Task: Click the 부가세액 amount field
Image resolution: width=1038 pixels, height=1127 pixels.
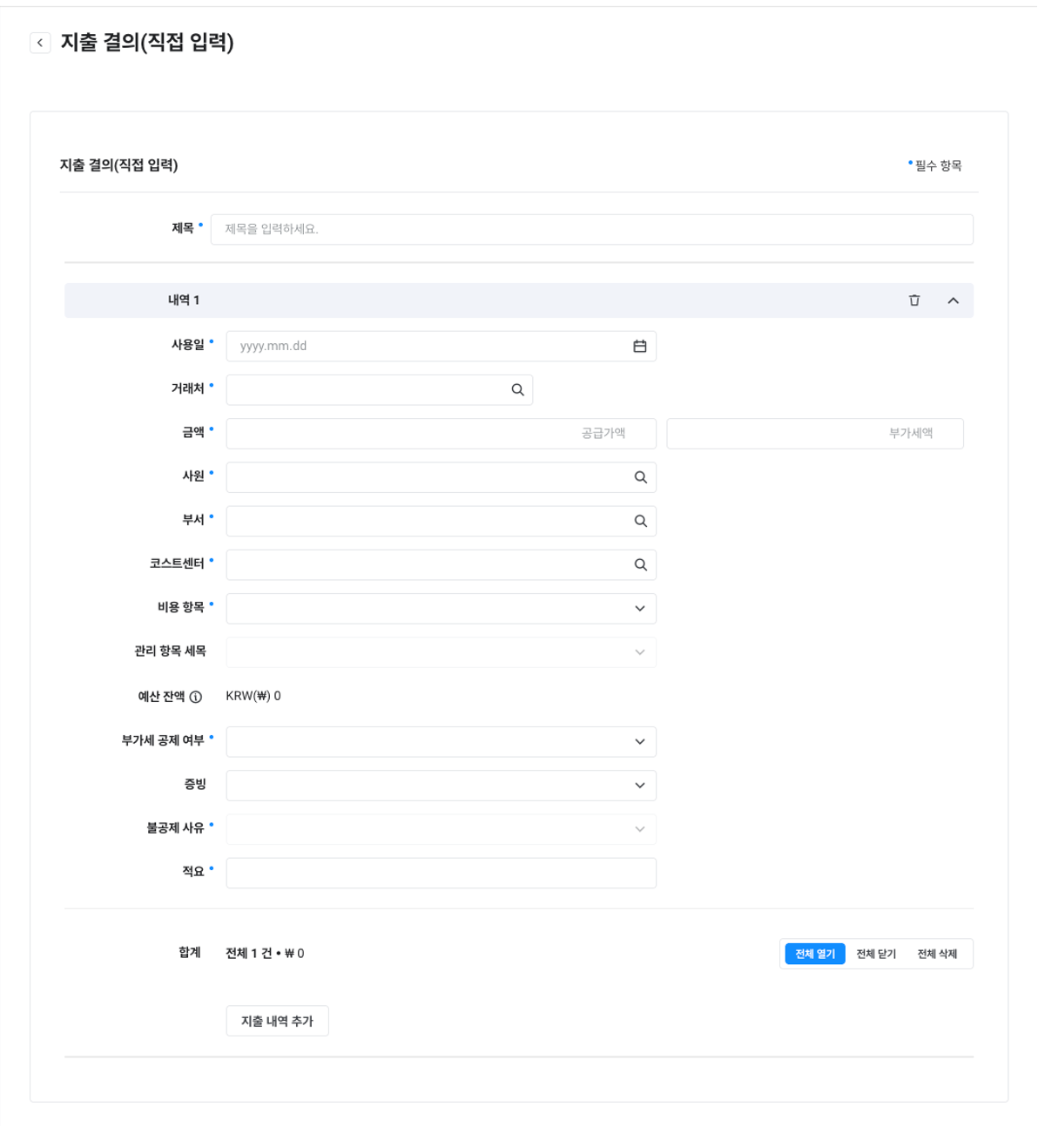Action: tap(814, 434)
